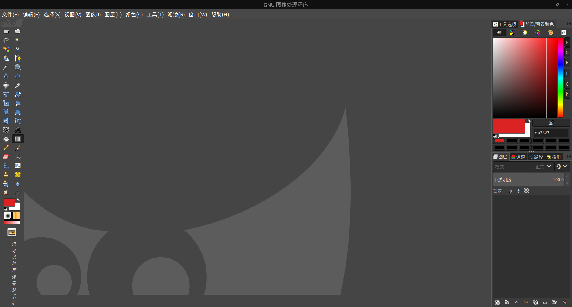Open the 颜色(C) menu
Screen dimensions: 572x307
click(x=134, y=15)
